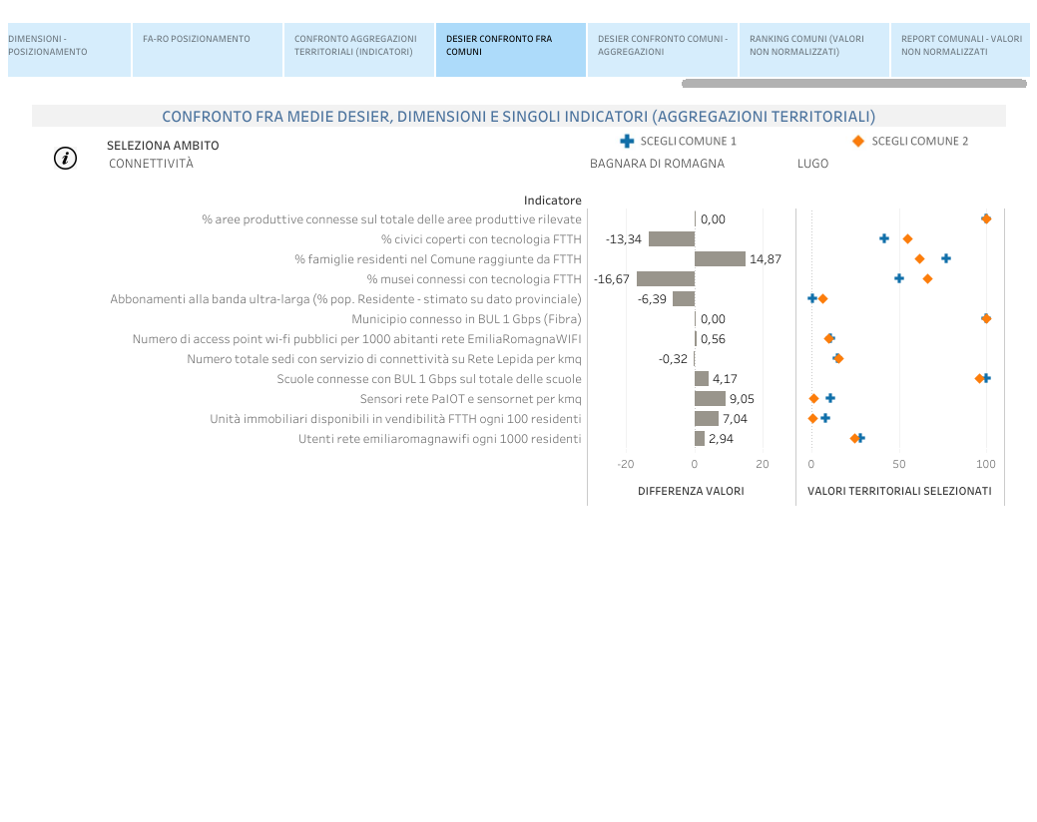Click the Valori Territoriali Selezionati axis title

[899, 491]
